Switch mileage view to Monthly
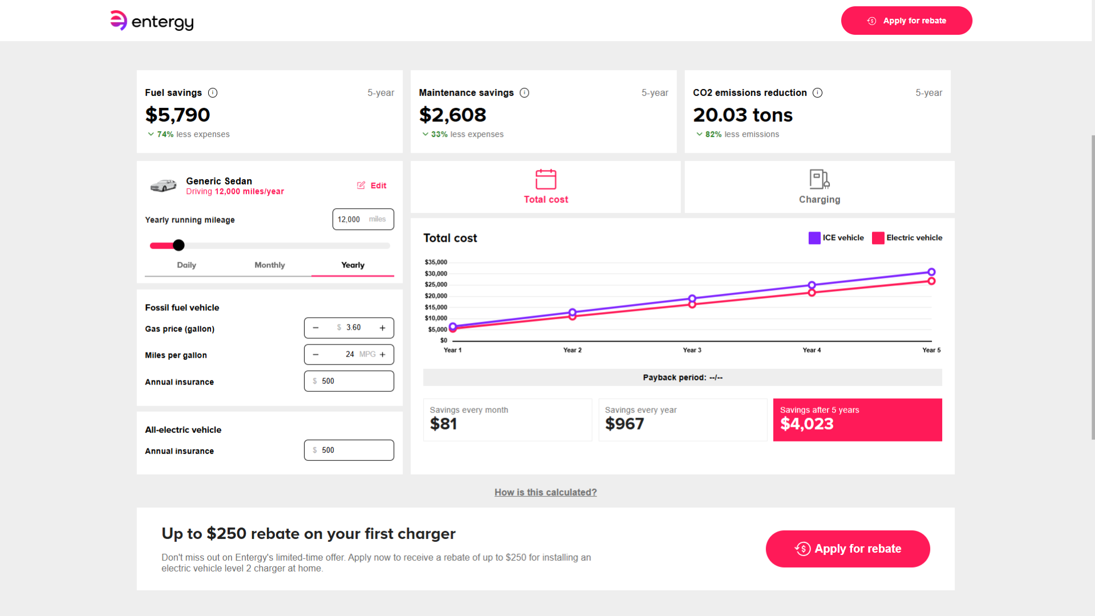1095x616 pixels. click(x=270, y=265)
